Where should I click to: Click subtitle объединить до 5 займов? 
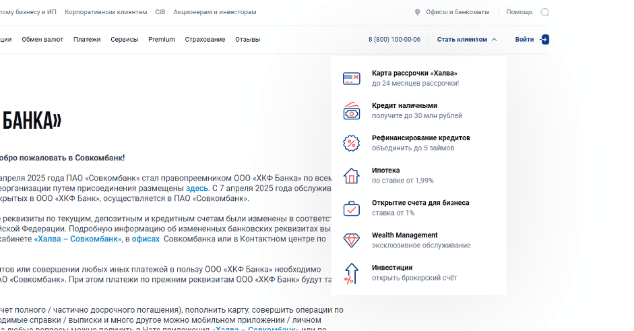(x=413, y=148)
